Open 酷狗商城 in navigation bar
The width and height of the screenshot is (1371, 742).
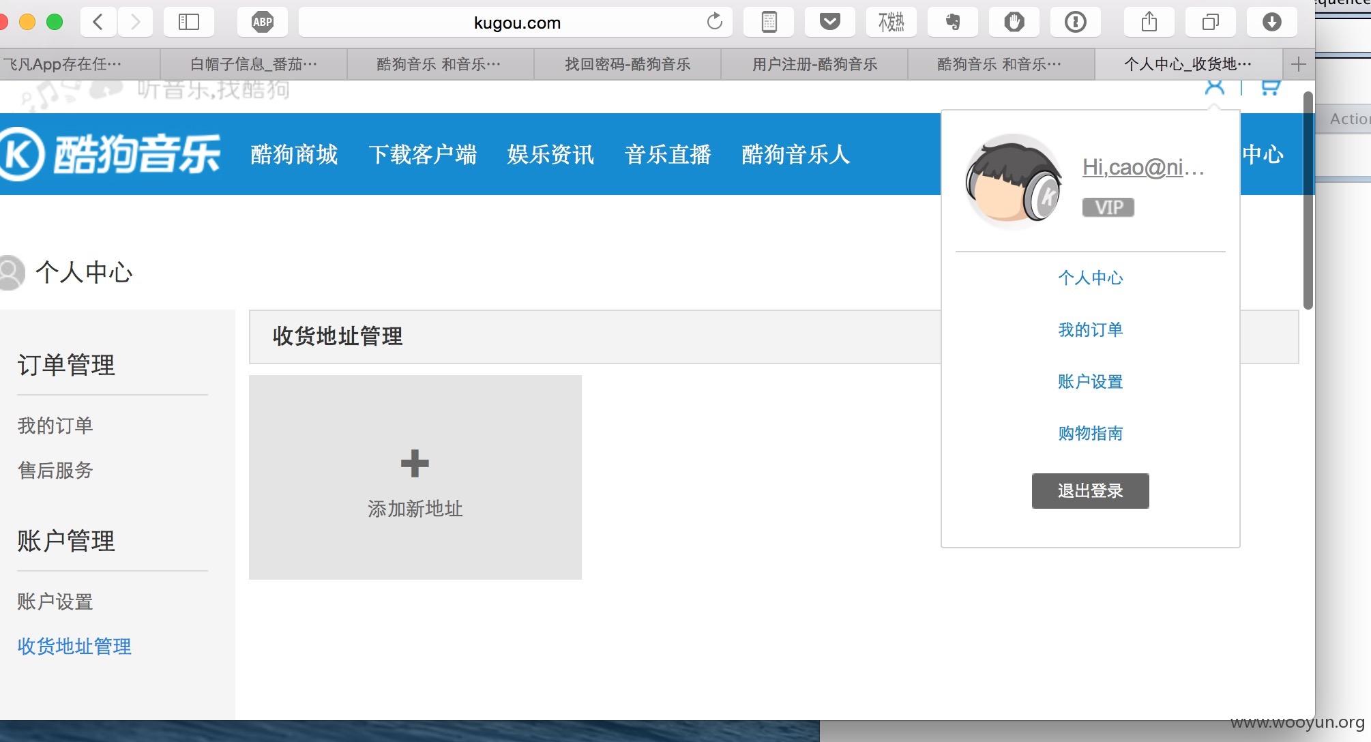[294, 154]
